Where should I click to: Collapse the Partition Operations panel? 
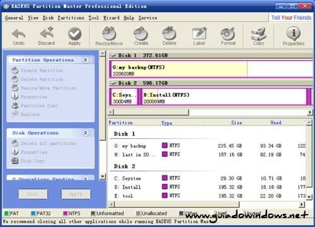[x=86, y=60]
